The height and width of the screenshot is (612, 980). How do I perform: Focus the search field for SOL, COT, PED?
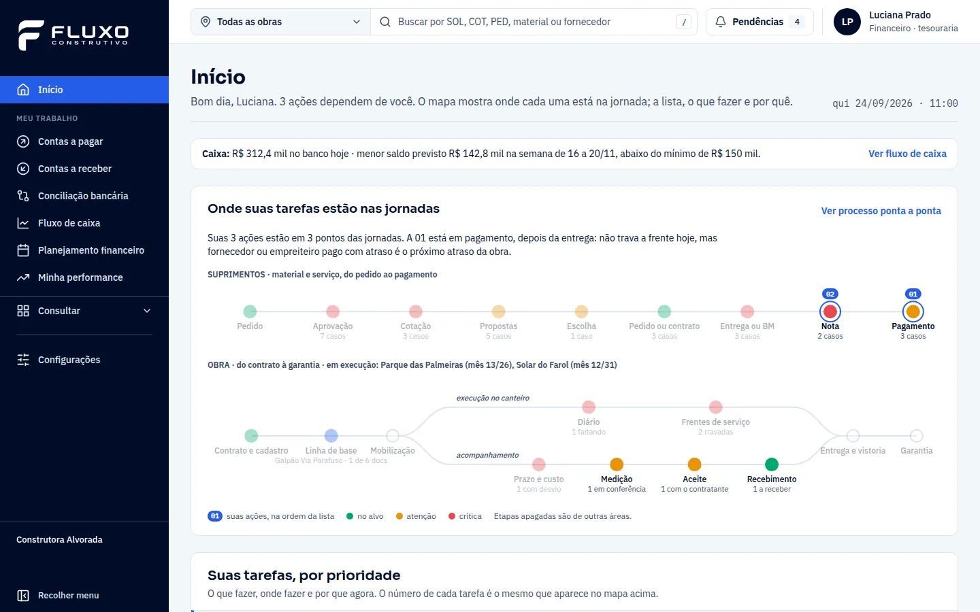point(534,22)
